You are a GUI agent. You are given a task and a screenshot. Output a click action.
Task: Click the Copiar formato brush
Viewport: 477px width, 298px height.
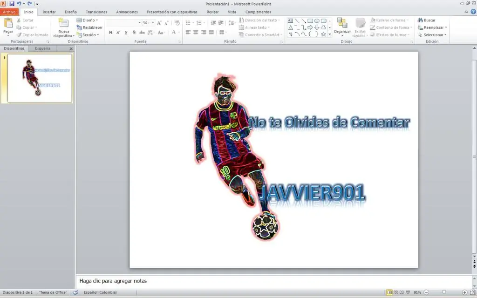point(32,34)
